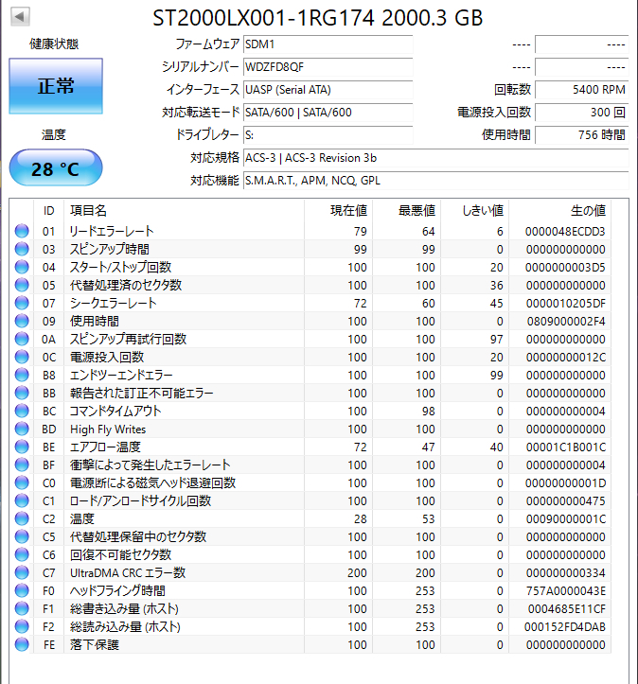Click the status orb for エアフロー温度 row
This screenshot has width=638, height=684.
point(22,447)
